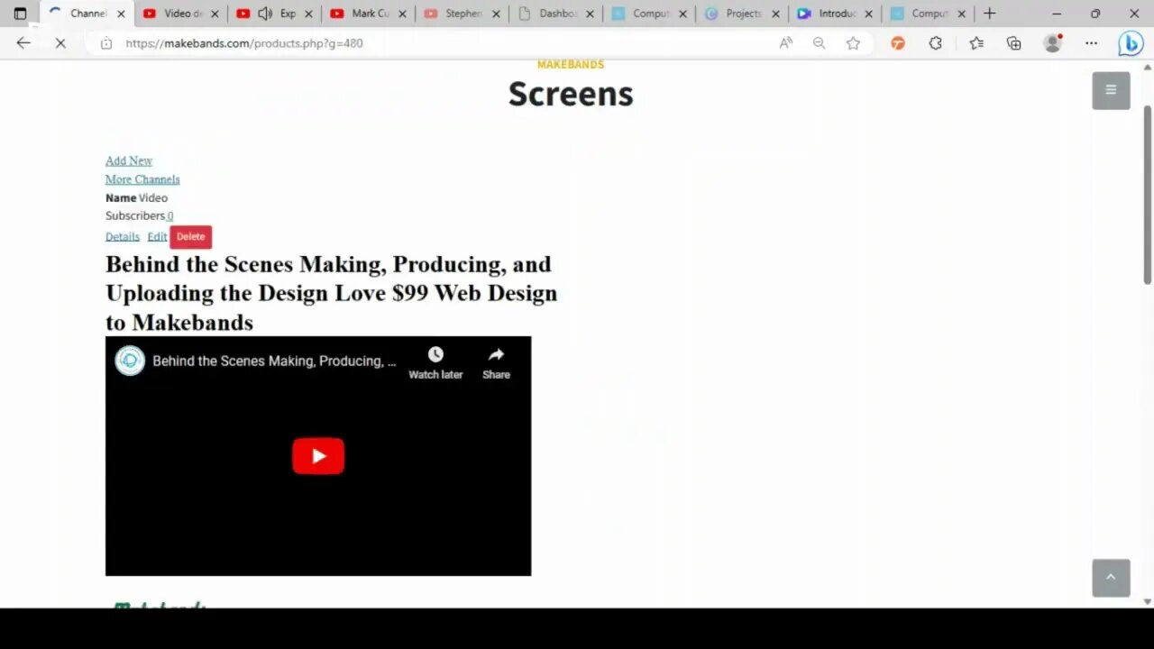Close the Dashbo tab
1154x649 pixels.
[x=590, y=14]
